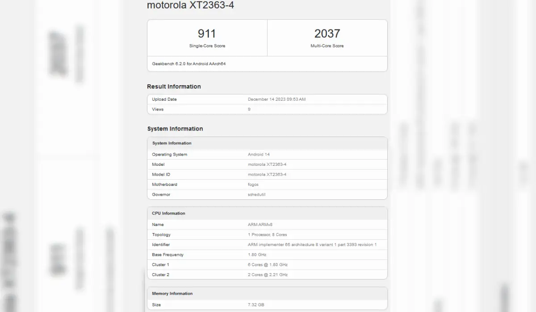Click the System Information table header

pos(172,143)
